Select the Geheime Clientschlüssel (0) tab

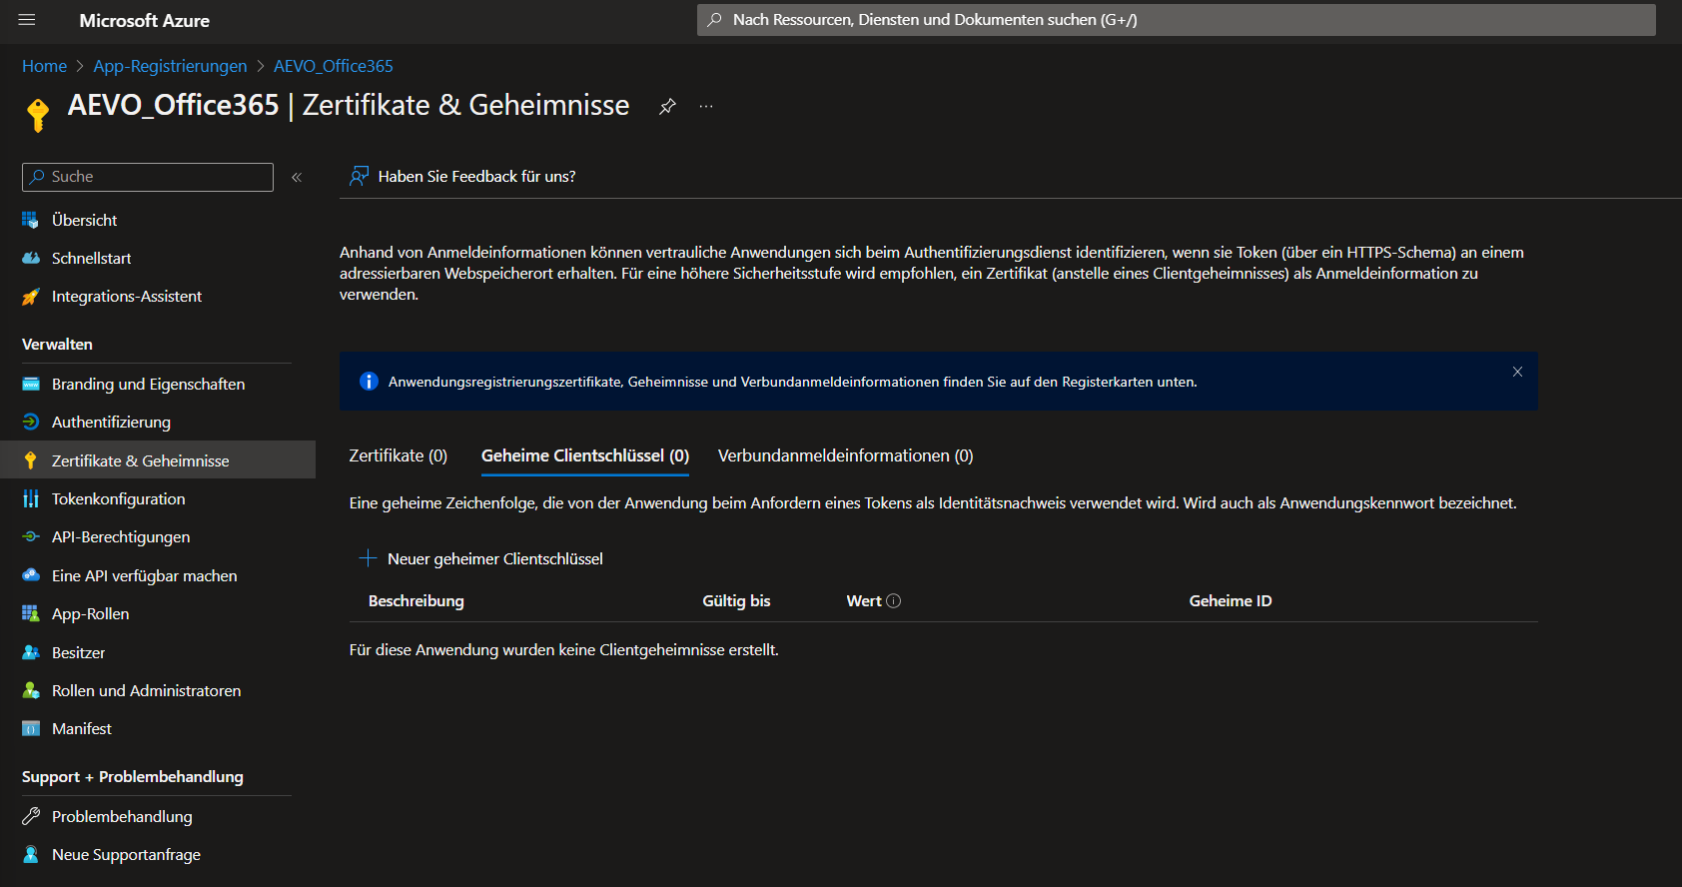pos(585,455)
